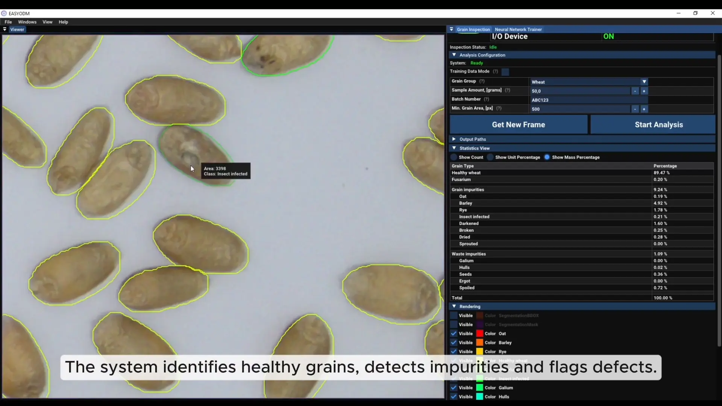Click the orange Barley color swatch
Image resolution: width=722 pixels, height=406 pixels.
pos(479,342)
